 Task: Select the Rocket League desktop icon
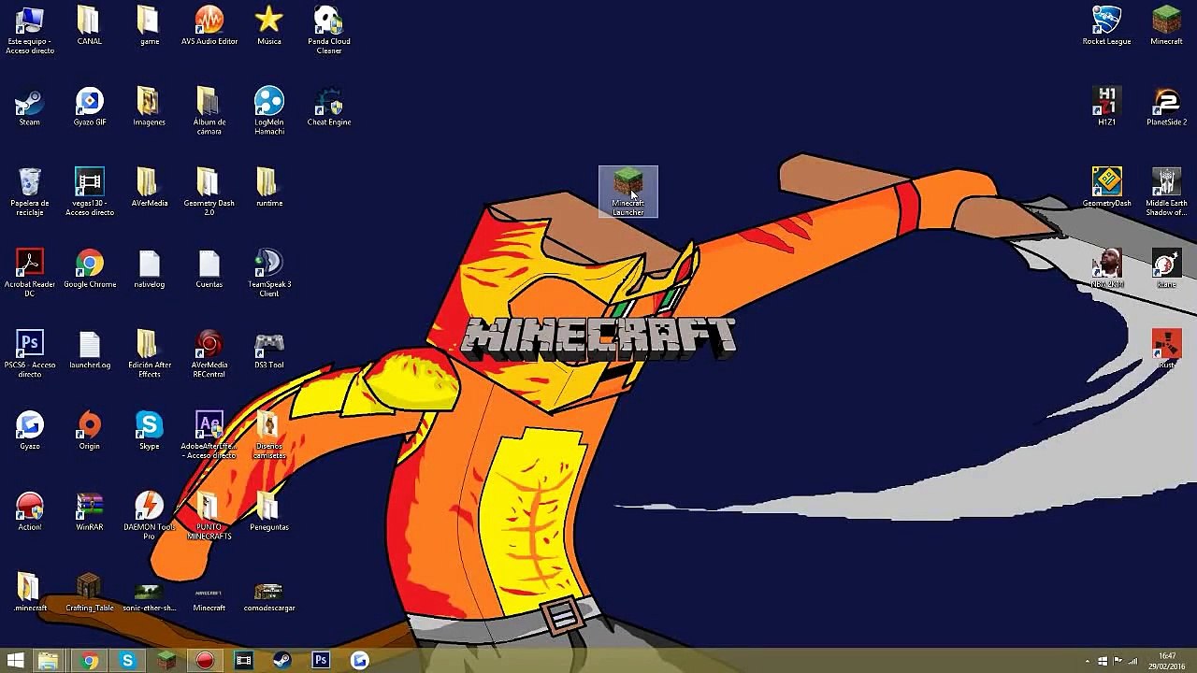point(1106,26)
